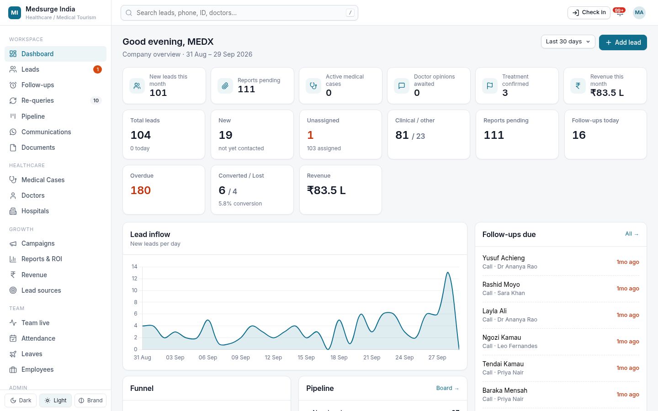Click the flag icon in the Treatment confirmed card
658x411 pixels.
(x=490, y=86)
